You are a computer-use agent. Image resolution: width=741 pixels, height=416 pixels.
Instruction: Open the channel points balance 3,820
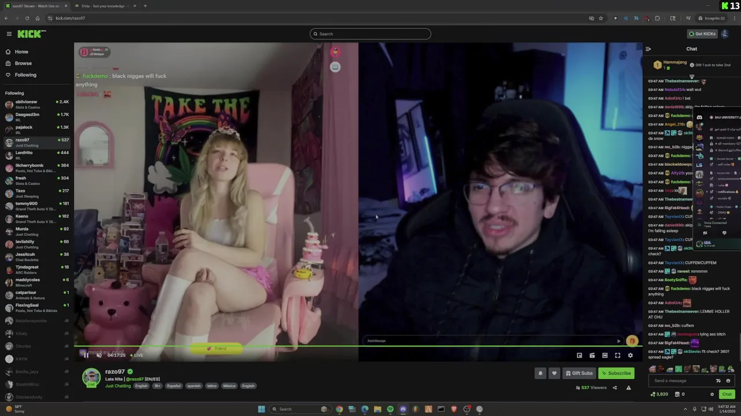click(x=659, y=395)
